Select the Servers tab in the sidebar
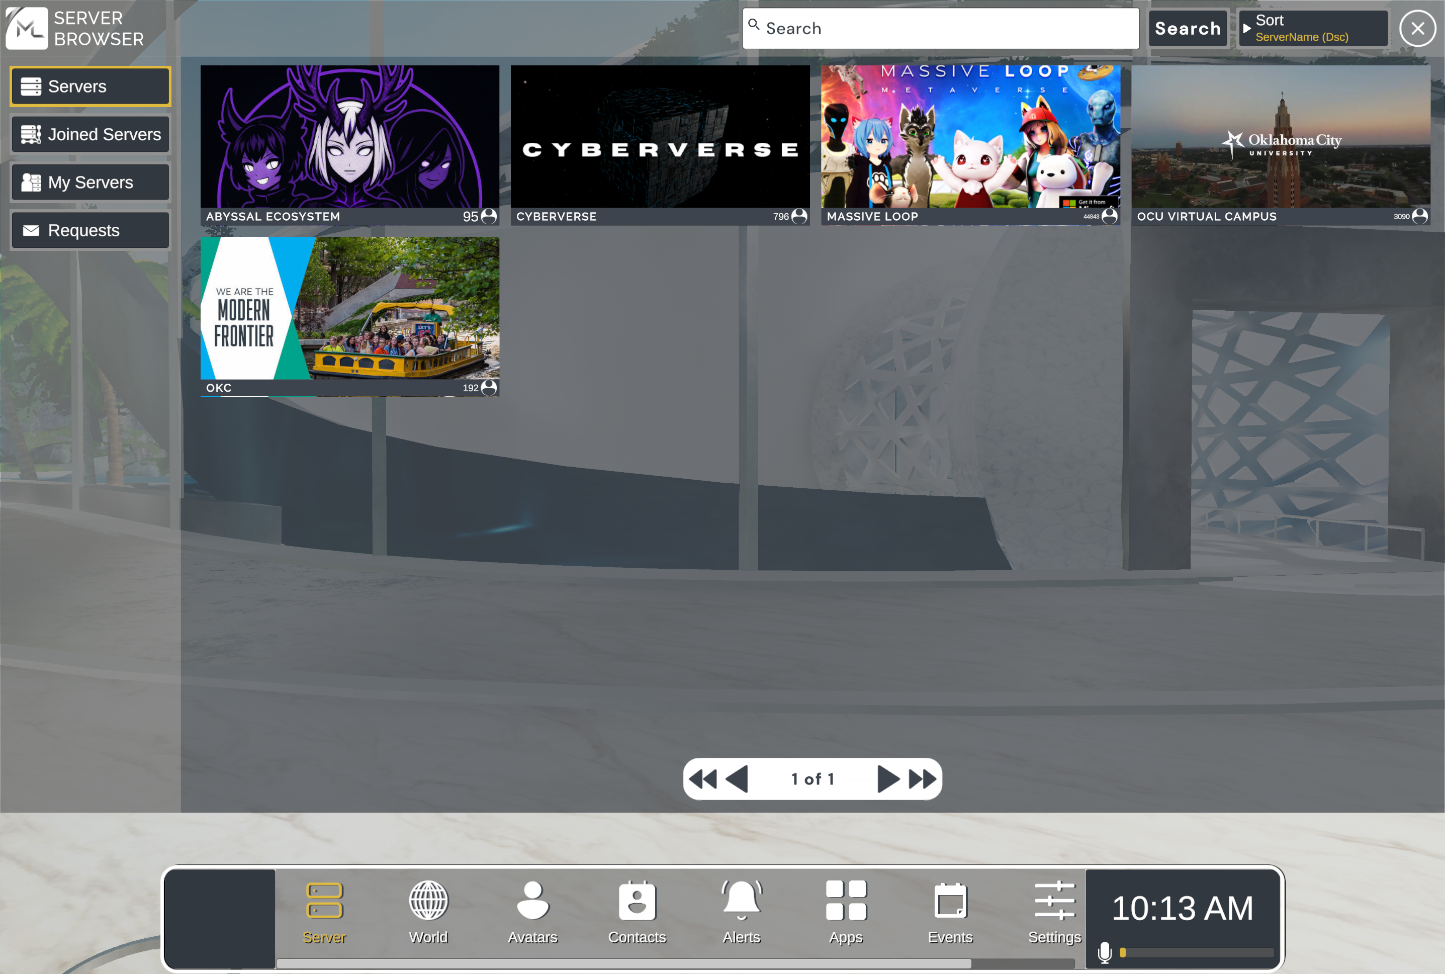 [90, 86]
